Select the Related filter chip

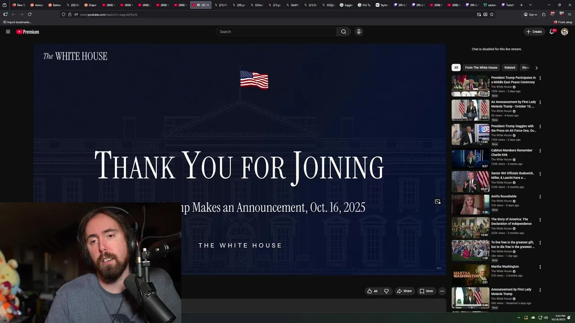[510, 68]
